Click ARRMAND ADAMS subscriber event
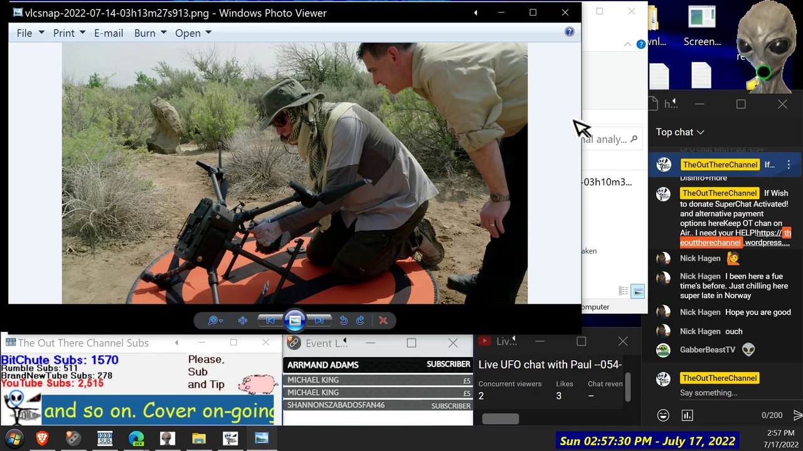The image size is (803, 451). (378, 365)
